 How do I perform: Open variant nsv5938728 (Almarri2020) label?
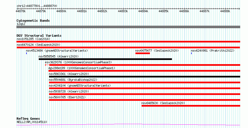(x=69, y=91)
